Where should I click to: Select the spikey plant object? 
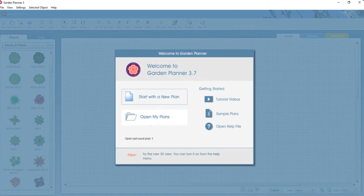point(14,122)
